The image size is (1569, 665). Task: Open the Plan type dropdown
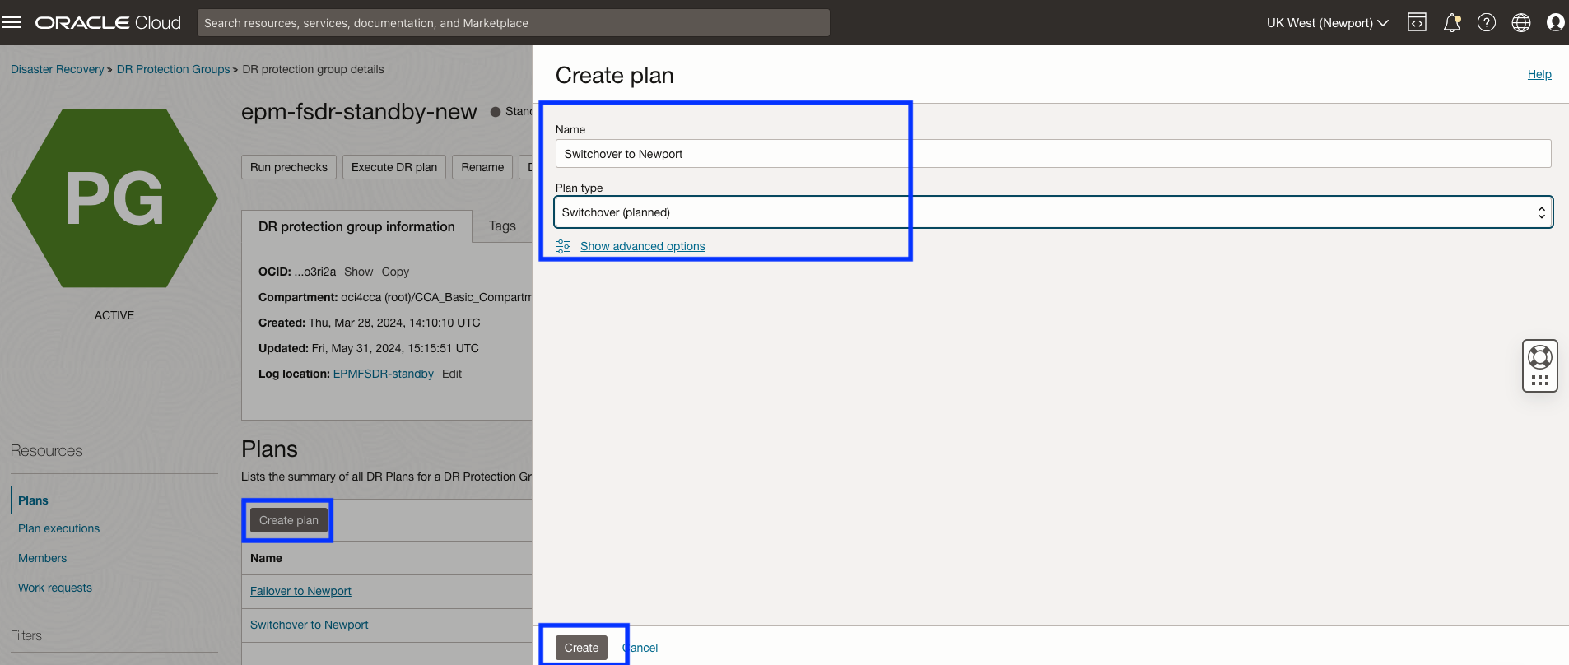point(1054,212)
